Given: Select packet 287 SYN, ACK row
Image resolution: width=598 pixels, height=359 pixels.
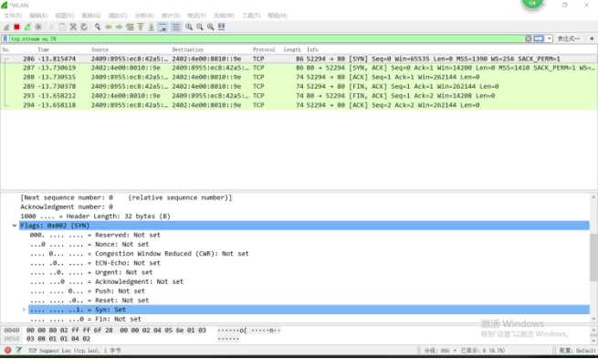Looking at the screenshot, I should pos(299,68).
